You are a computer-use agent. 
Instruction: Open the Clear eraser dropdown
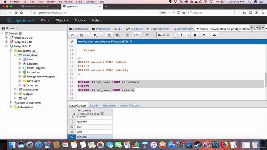pyautogui.click(x=204, y=35)
